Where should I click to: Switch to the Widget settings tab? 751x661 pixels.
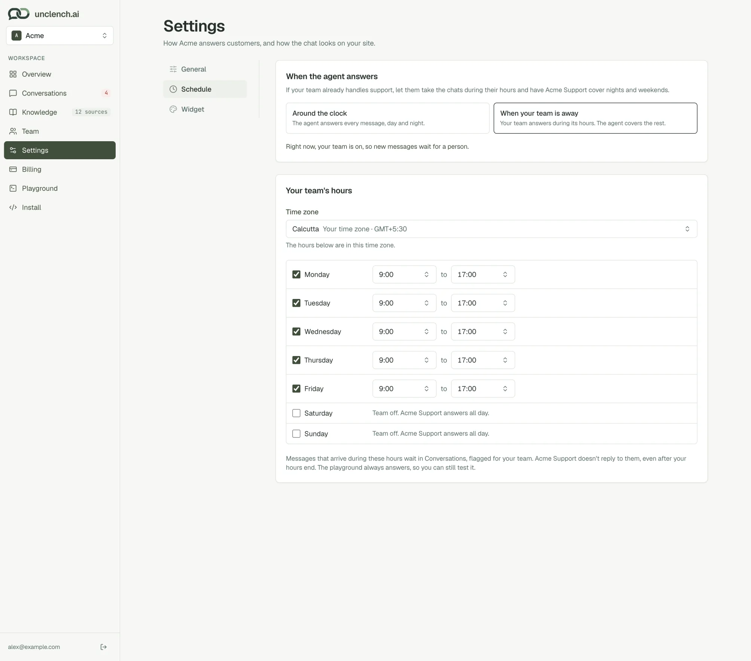pos(205,109)
